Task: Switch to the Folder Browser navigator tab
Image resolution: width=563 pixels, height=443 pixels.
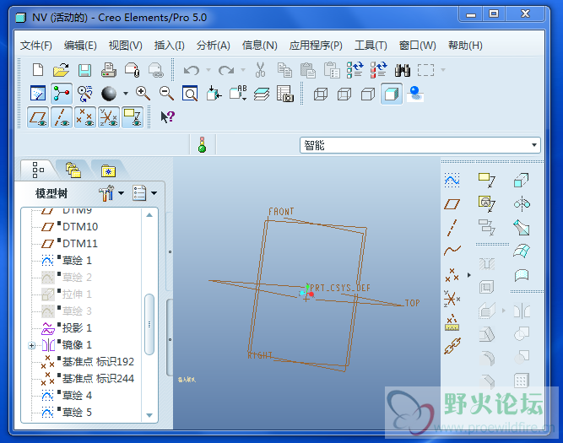Action: pyautogui.click(x=73, y=170)
